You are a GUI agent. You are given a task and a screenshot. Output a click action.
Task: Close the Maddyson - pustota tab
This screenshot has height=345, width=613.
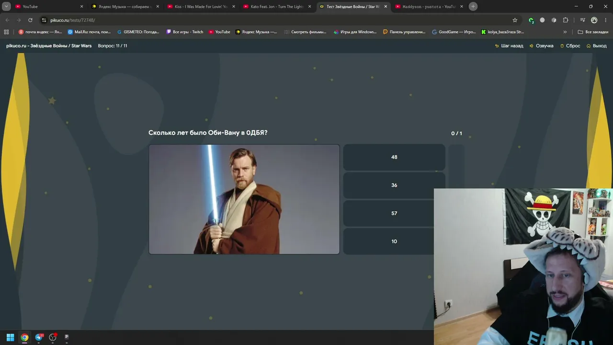point(462,6)
